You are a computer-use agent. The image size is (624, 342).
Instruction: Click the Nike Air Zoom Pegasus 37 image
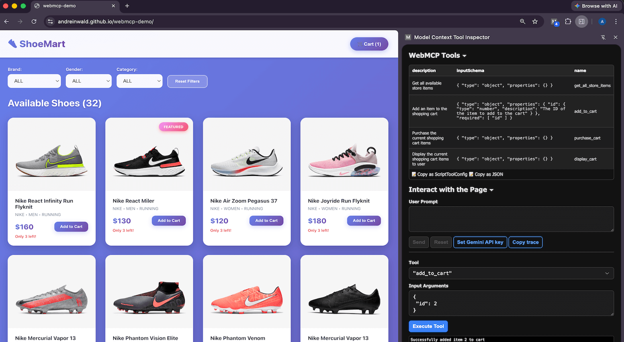click(247, 155)
